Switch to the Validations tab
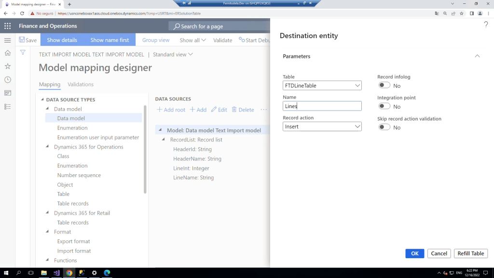Screen dimensions: 494x278 click(x=81, y=84)
